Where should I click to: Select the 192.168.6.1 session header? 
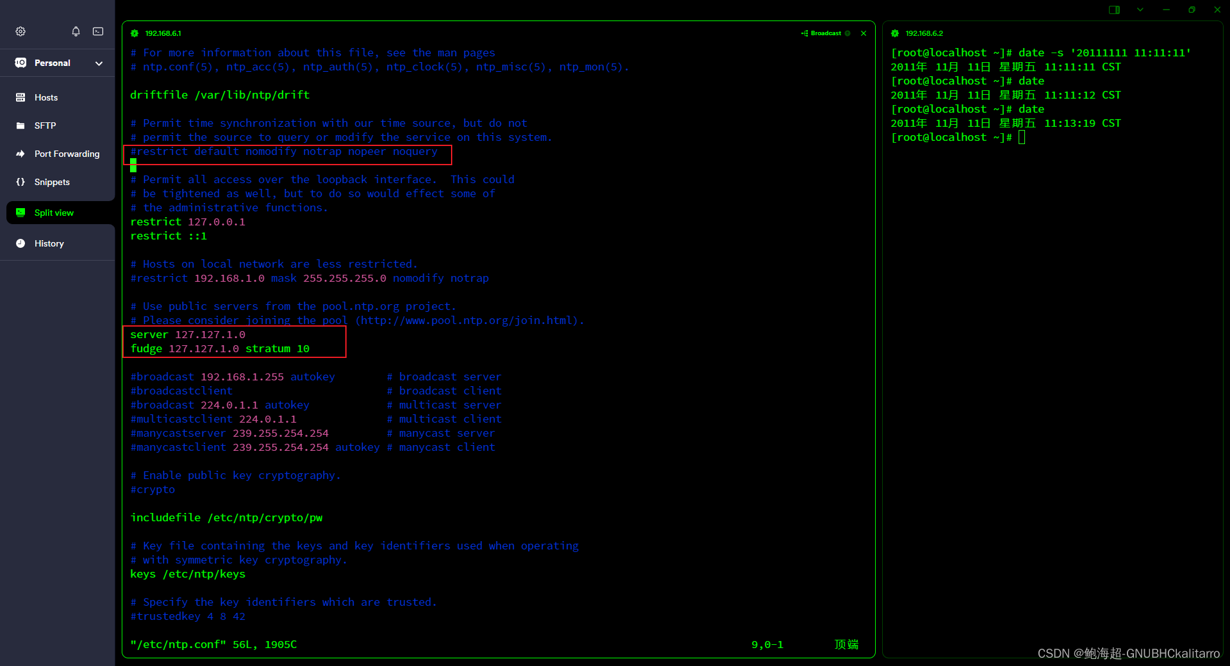pos(163,33)
